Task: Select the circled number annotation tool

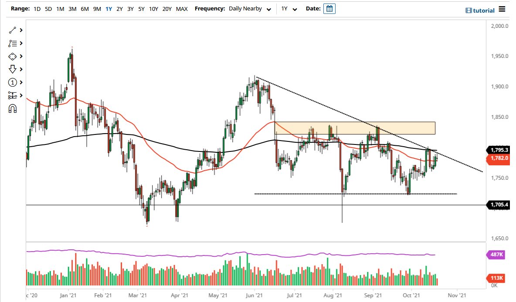Action: pyautogui.click(x=13, y=83)
